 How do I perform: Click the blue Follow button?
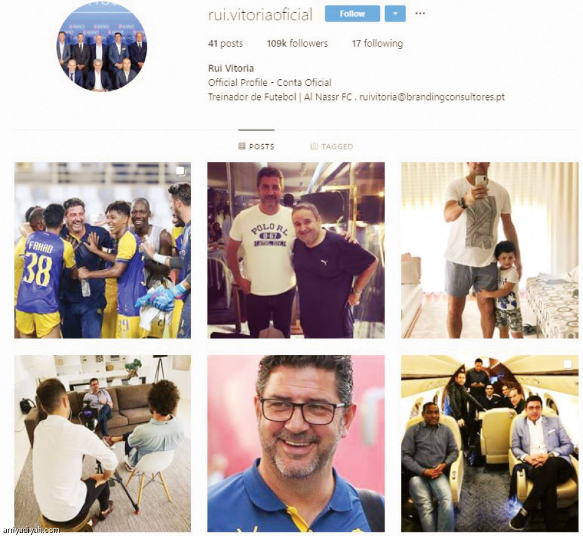pyautogui.click(x=352, y=13)
